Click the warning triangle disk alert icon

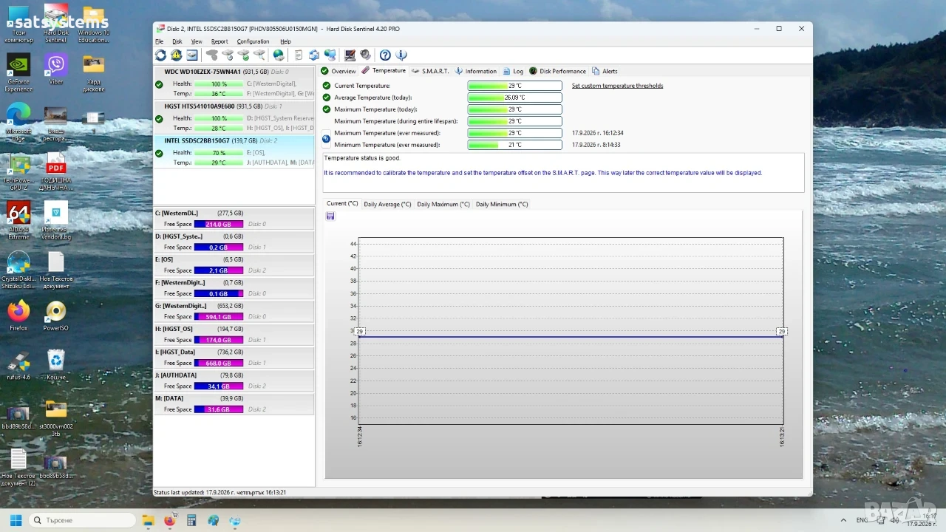point(176,55)
